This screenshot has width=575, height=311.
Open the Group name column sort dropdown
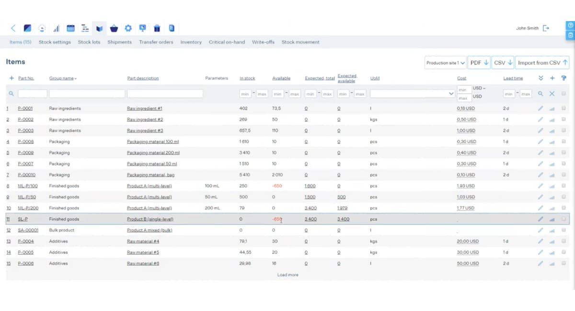click(x=76, y=78)
